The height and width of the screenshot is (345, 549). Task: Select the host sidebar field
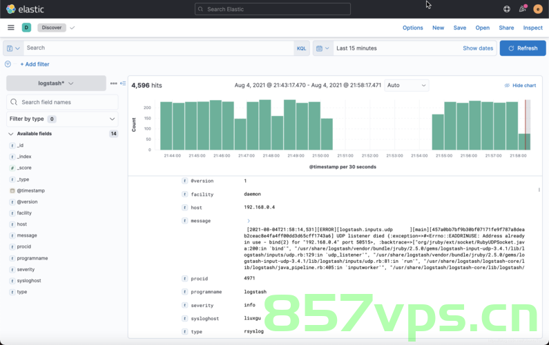click(x=21, y=224)
